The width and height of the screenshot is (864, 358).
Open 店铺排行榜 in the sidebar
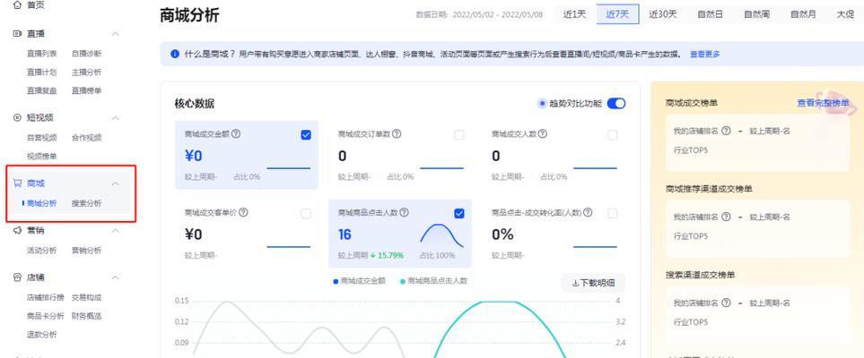pyautogui.click(x=46, y=297)
